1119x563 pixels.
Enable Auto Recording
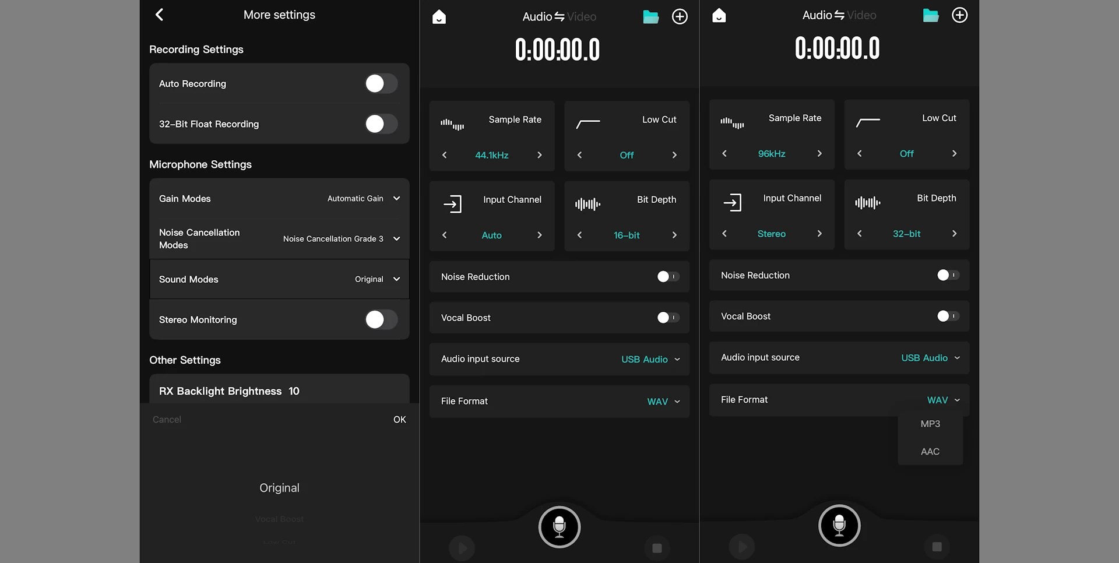click(381, 83)
